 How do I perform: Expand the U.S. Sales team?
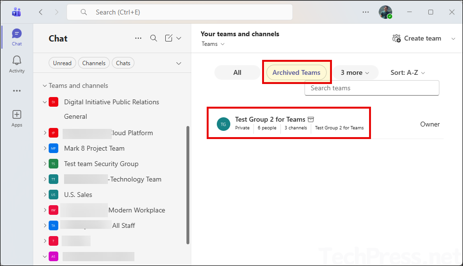(45, 195)
